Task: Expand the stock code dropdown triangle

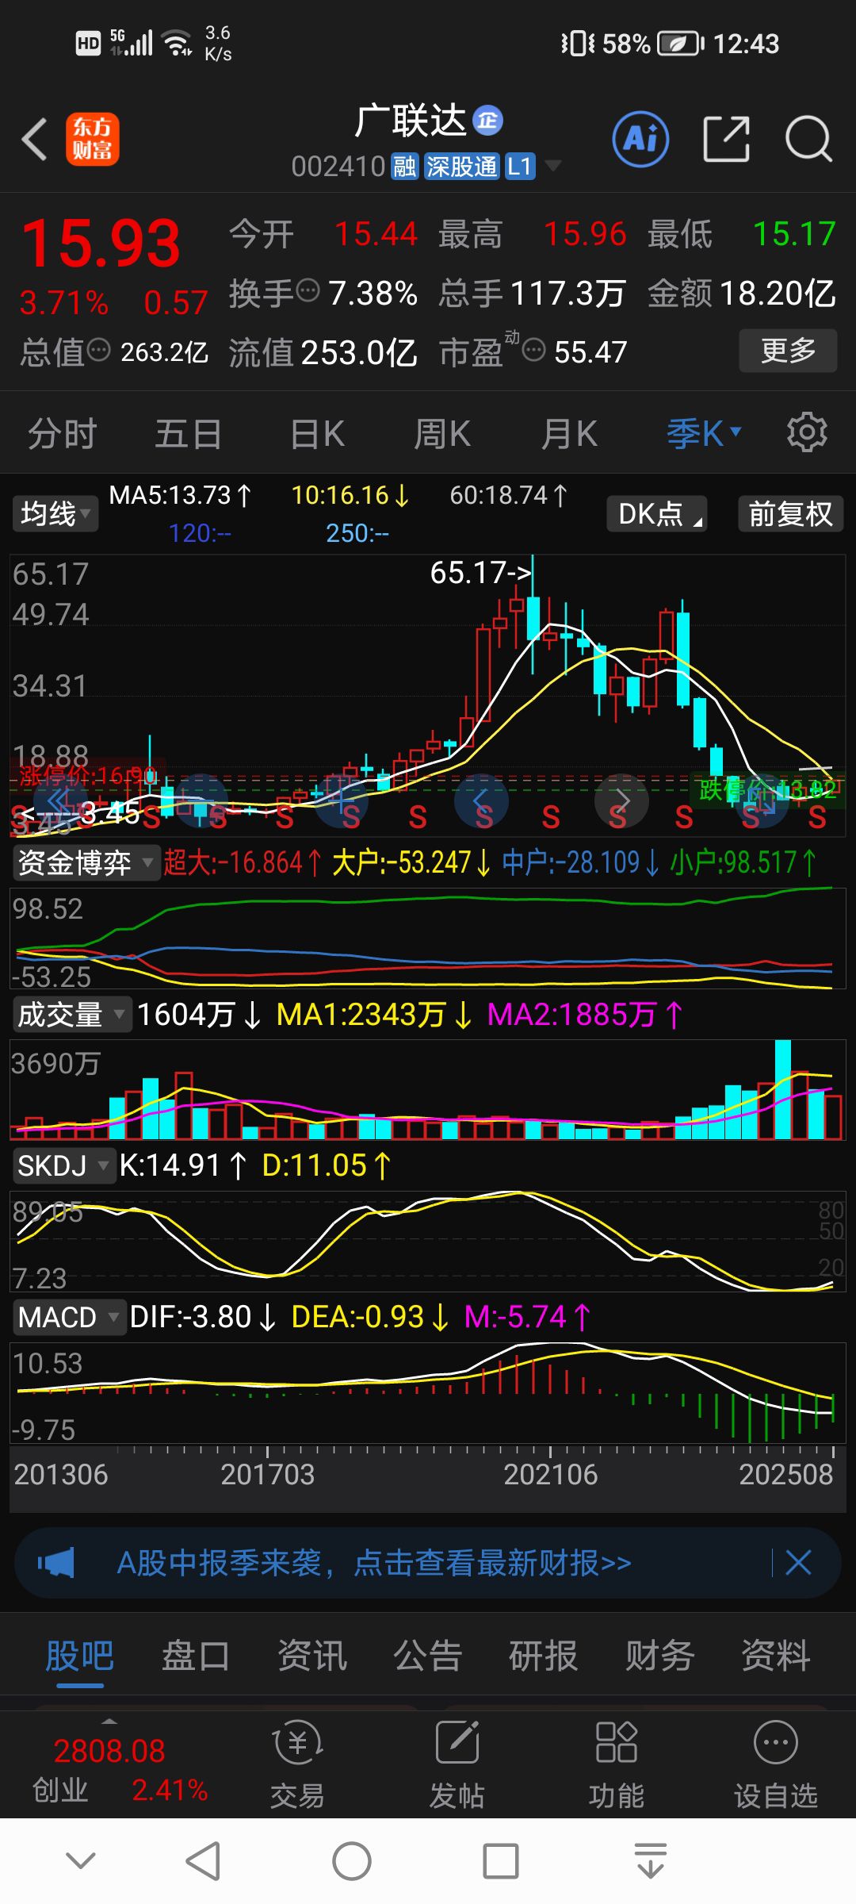Action: [x=552, y=166]
